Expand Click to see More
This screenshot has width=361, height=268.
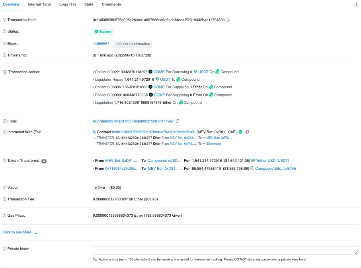[x=20, y=232]
